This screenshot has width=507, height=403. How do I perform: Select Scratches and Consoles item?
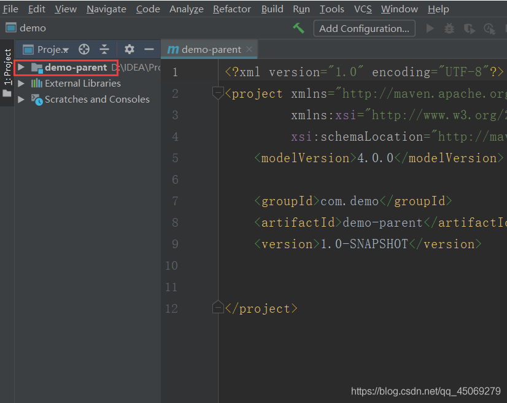coord(97,100)
